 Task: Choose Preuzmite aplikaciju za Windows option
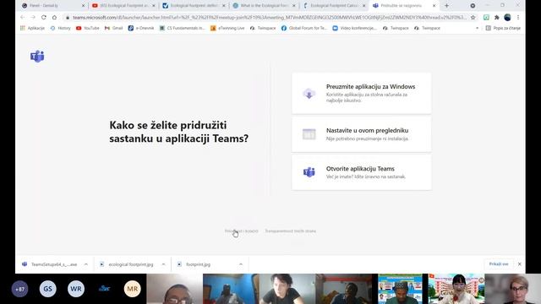pos(362,94)
